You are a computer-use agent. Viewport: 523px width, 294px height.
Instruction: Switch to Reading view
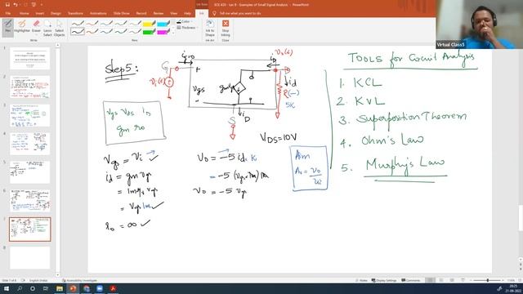(x=452, y=280)
